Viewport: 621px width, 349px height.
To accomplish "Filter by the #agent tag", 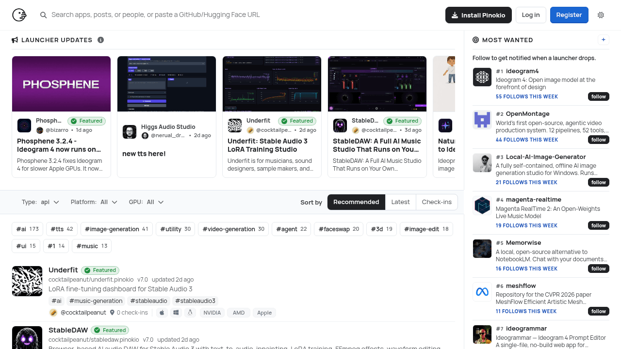I will [x=292, y=229].
